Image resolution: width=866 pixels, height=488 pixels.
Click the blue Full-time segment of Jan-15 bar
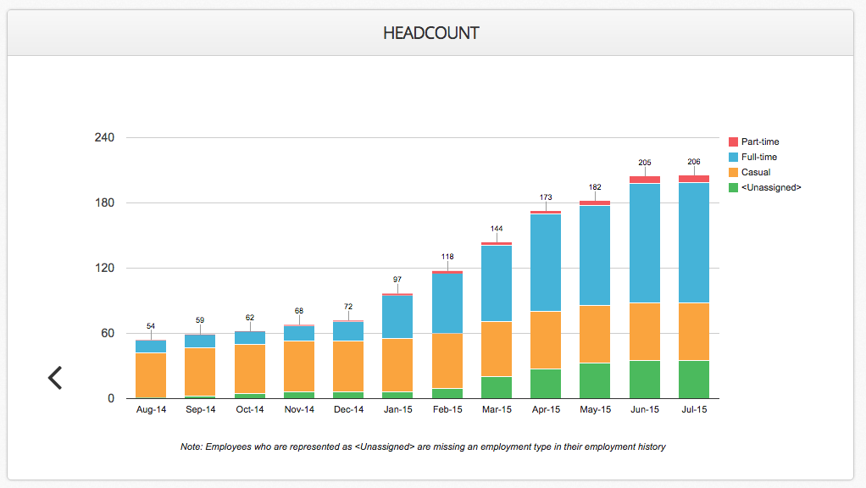tap(397, 317)
